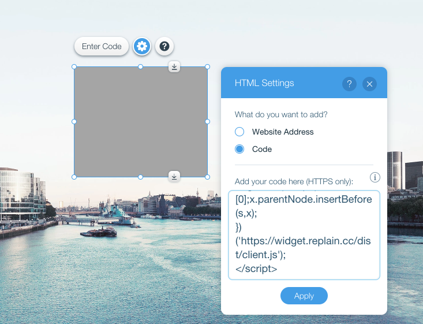Click the HTML Settings help question mark
The width and height of the screenshot is (423, 324).
(x=349, y=84)
